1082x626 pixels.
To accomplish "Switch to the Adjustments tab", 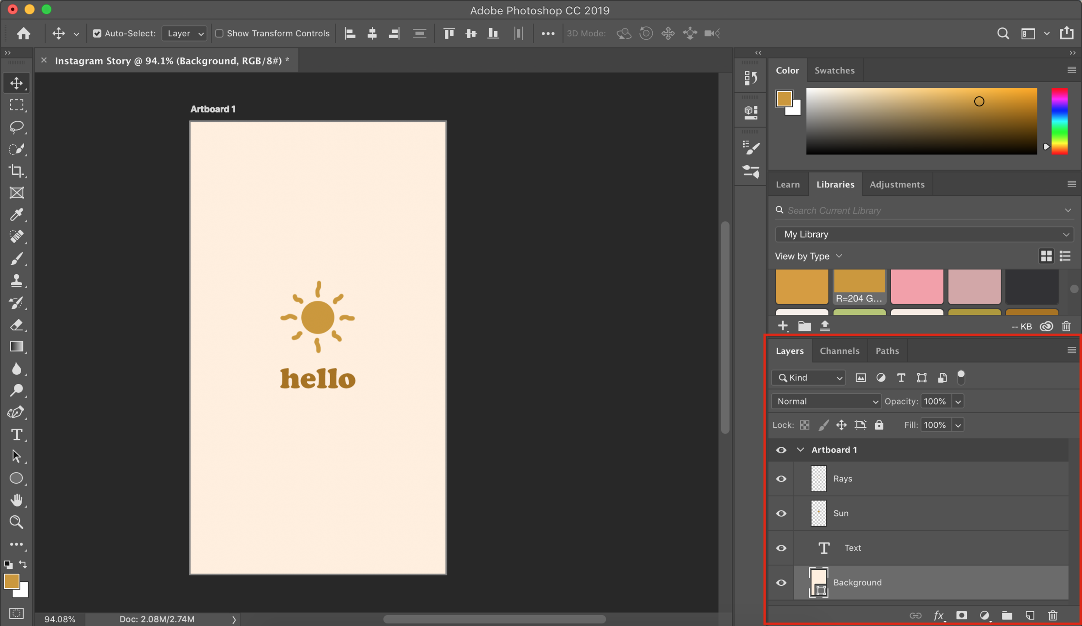I will coord(897,184).
